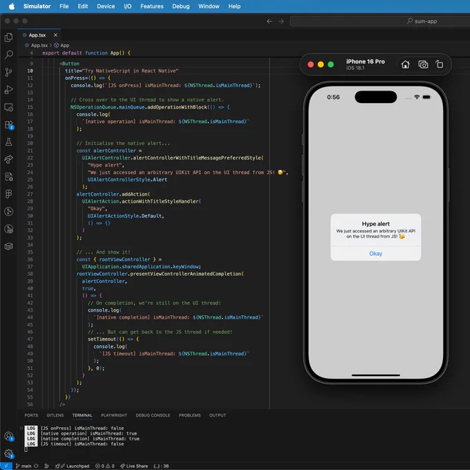Screen dimensions: 470x470
Task: Take a simulator screenshot with camera icon
Action: (423, 64)
